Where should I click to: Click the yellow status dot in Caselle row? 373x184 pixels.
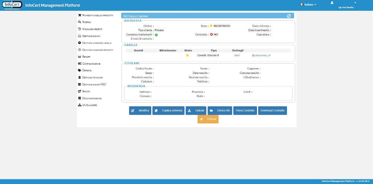click(x=187, y=55)
